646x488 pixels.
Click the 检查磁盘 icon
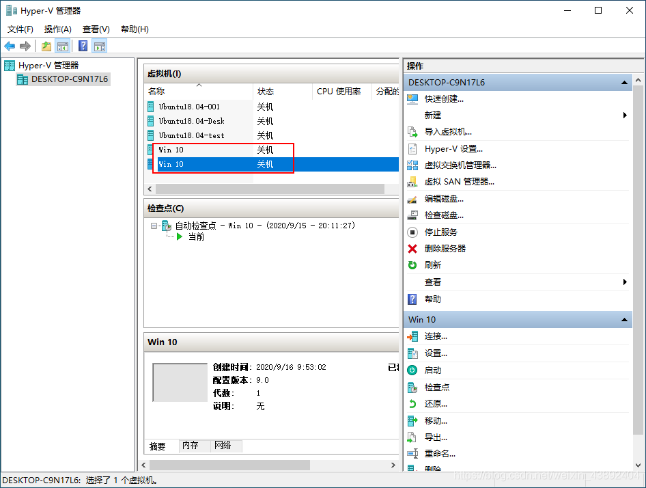coord(412,215)
